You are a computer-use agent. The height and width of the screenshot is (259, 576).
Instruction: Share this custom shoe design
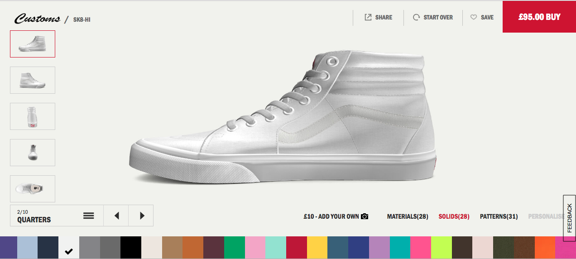[x=379, y=17]
